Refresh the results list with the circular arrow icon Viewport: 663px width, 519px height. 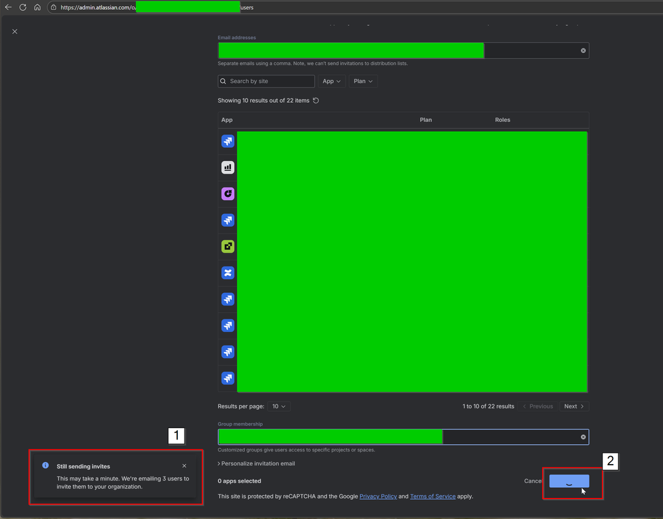coord(316,101)
